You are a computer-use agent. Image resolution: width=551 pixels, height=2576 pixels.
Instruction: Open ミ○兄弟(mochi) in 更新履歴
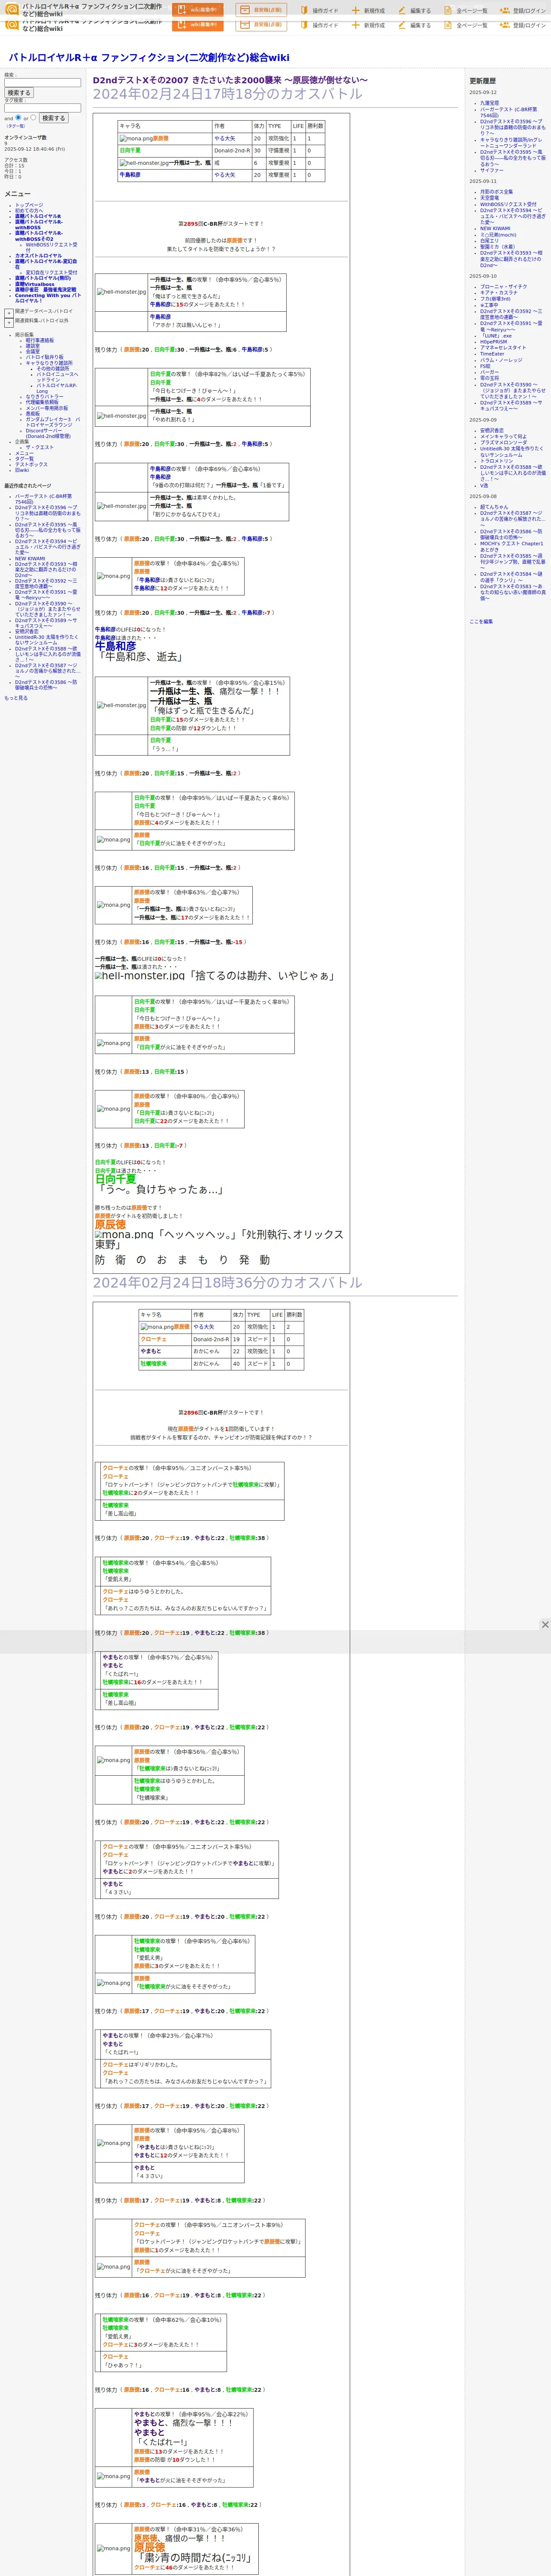tap(498, 235)
